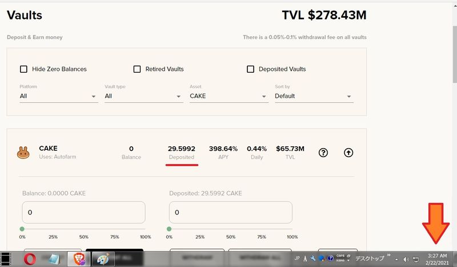Click the withdraw amount input field
This screenshot has height=267, width=457.
pyautogui.click(x=231, y=212)
